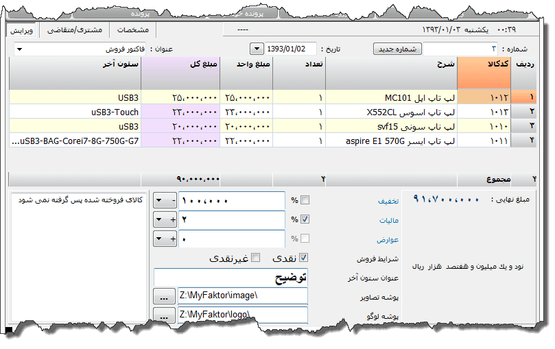This screenshot has height=349, width=555.
Task: Click the blue تخفیف label link
Action: click(x=388, y=202)
